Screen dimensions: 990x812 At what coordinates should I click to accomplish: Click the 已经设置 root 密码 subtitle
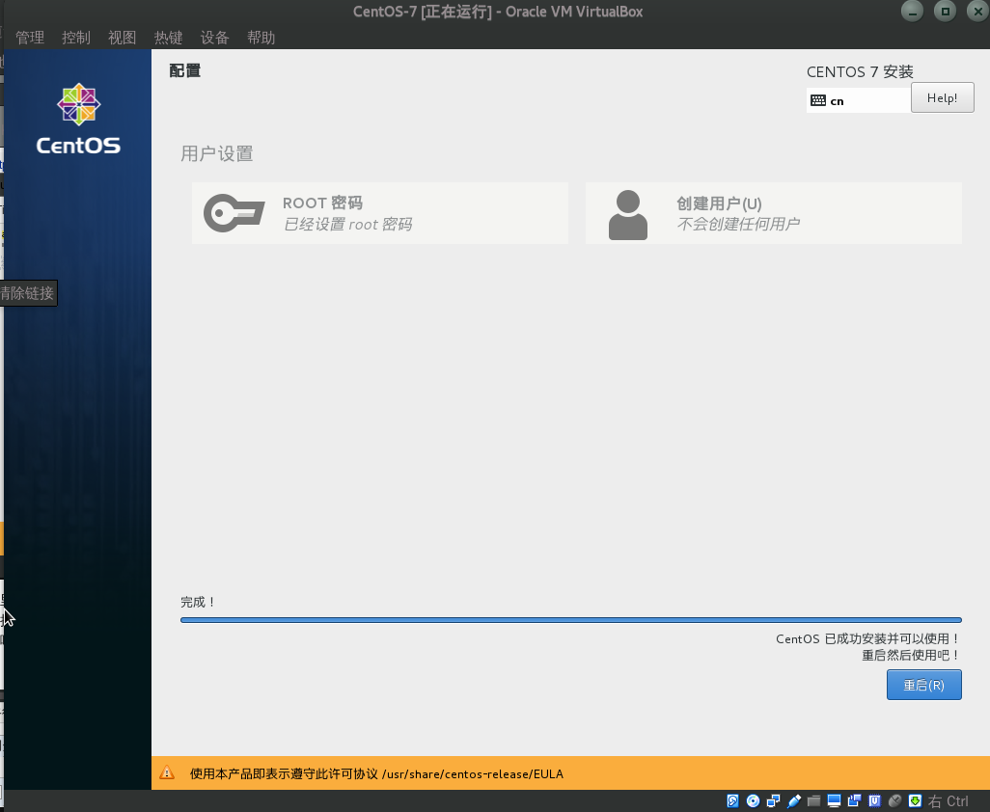pyautogui.click(x=348, y=224)
